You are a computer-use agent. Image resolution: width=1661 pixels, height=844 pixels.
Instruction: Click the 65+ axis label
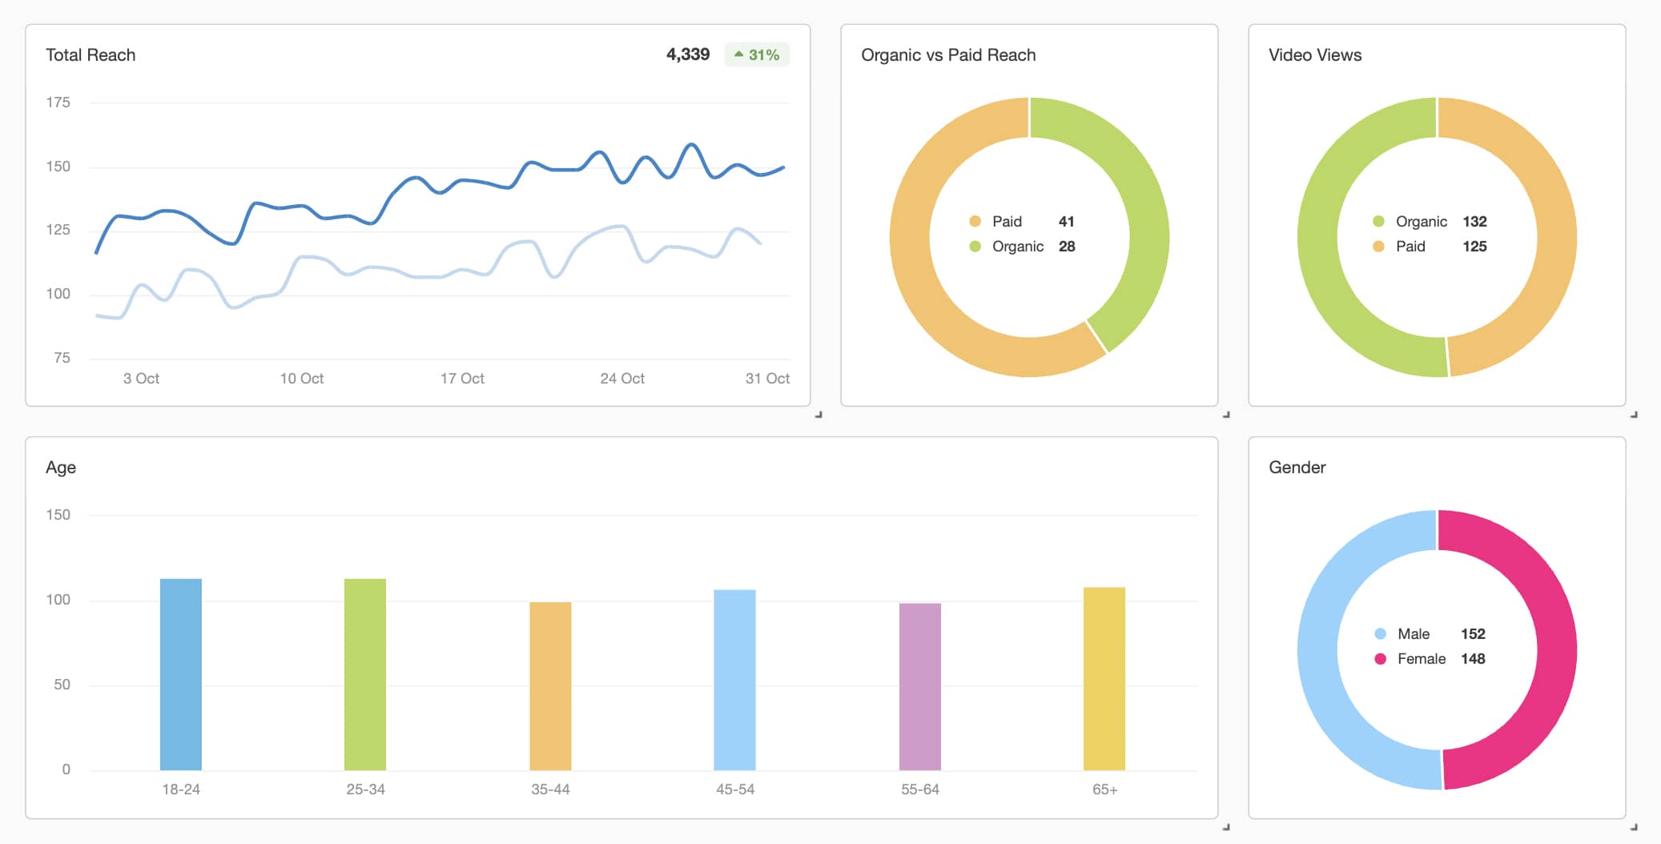[x=1104, y=790]
